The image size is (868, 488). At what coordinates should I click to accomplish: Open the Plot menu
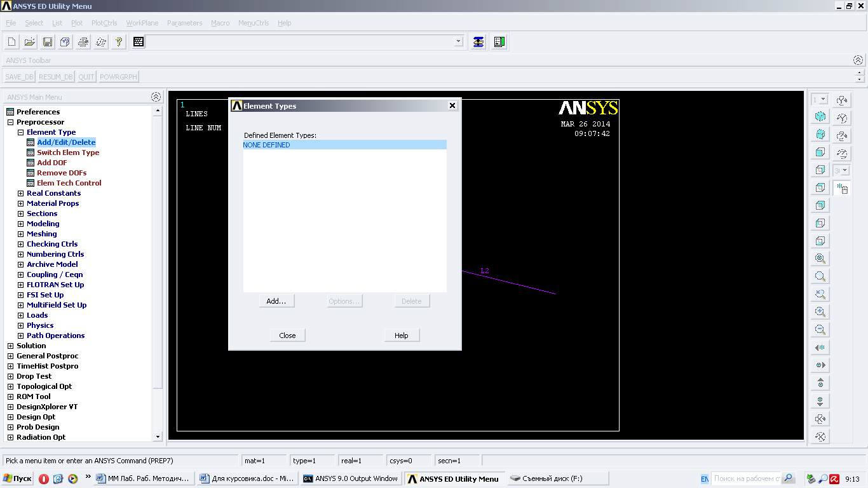[x=77, y=23]
